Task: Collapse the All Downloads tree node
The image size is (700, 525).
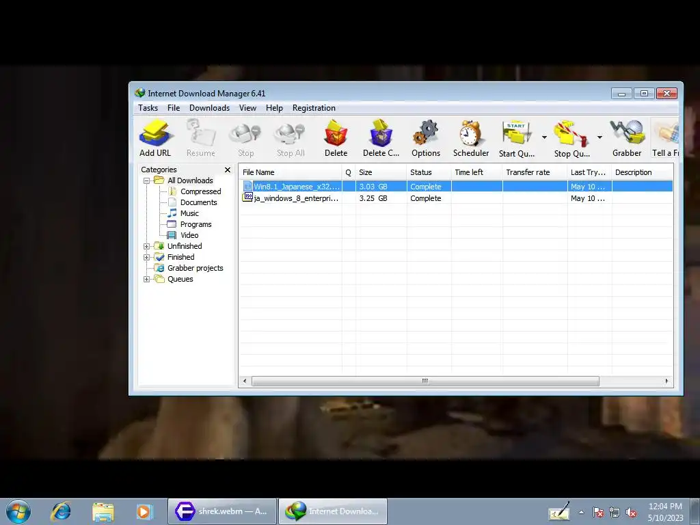Action: [146, 180]
